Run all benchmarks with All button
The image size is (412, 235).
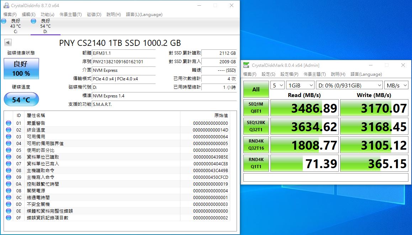tap(256, 89)
